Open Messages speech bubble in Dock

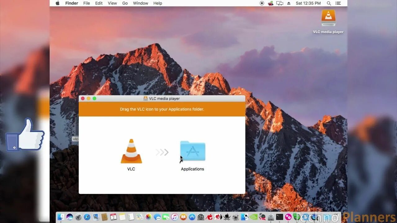pyautogui.click(x=157, y=217)
